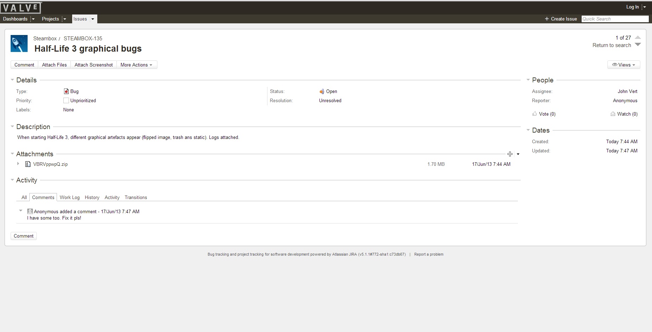This screenshot has width=652, height=332.
Task: Collapse the Anonymous comment entry
Action: (x=21, y=211)
